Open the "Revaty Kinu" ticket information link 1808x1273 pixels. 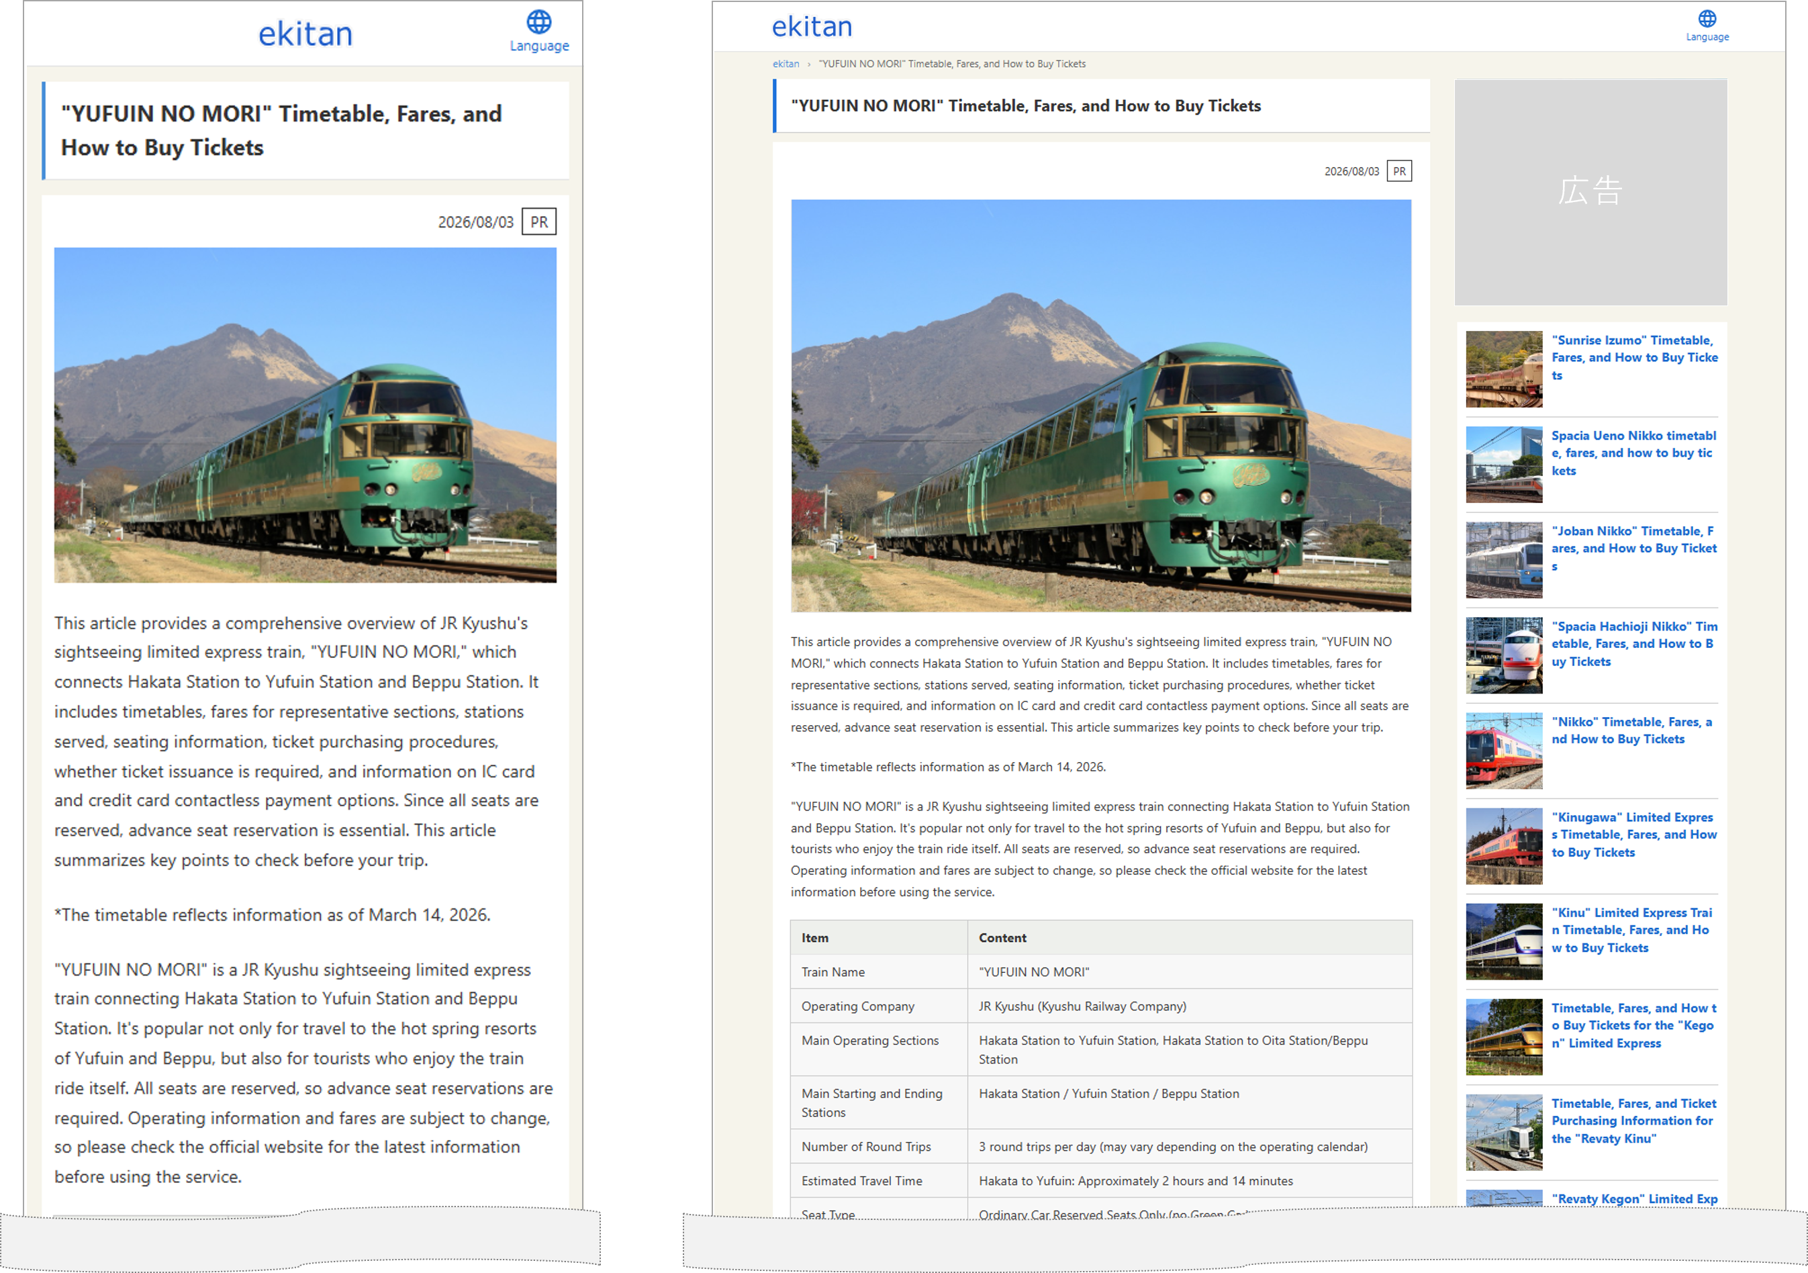pyautogui.click(x=1634, y=1121)
